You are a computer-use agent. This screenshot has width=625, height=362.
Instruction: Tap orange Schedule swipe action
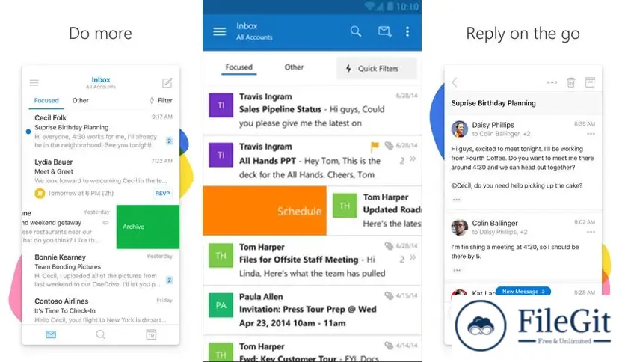(265, 211)
